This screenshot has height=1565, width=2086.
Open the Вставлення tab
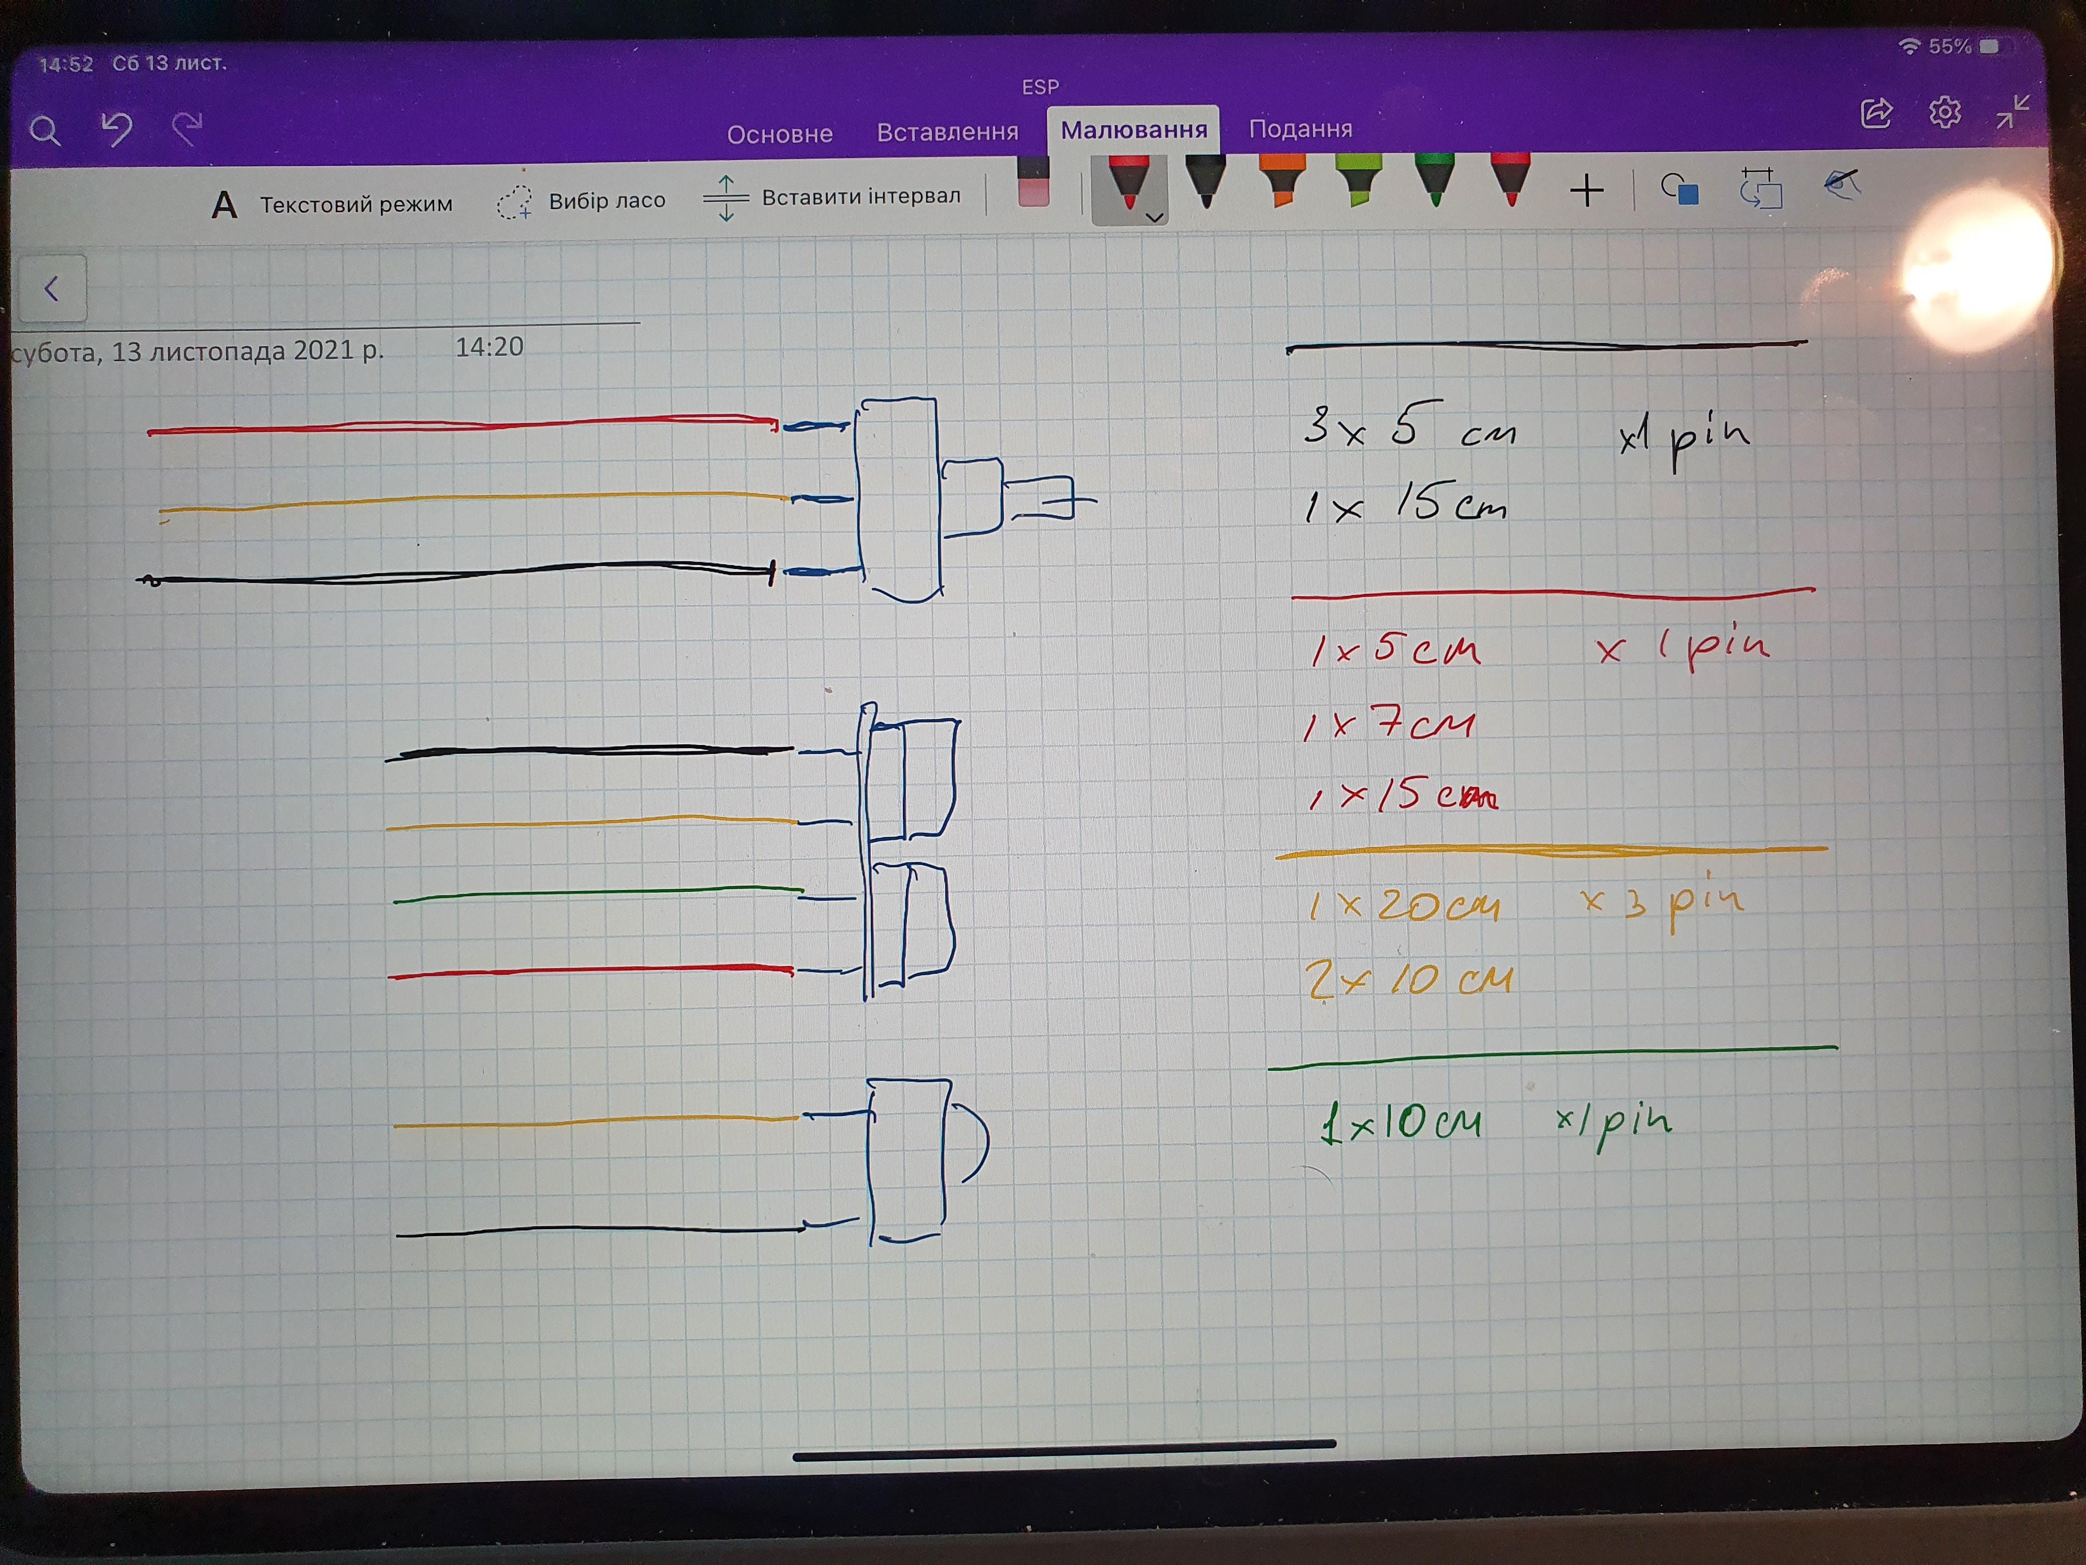pyautogui.click(x=947, y=132)
